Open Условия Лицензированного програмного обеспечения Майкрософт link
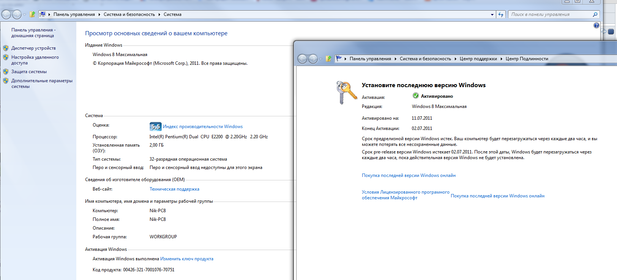The image size is (617, 280). click(406, 195)
